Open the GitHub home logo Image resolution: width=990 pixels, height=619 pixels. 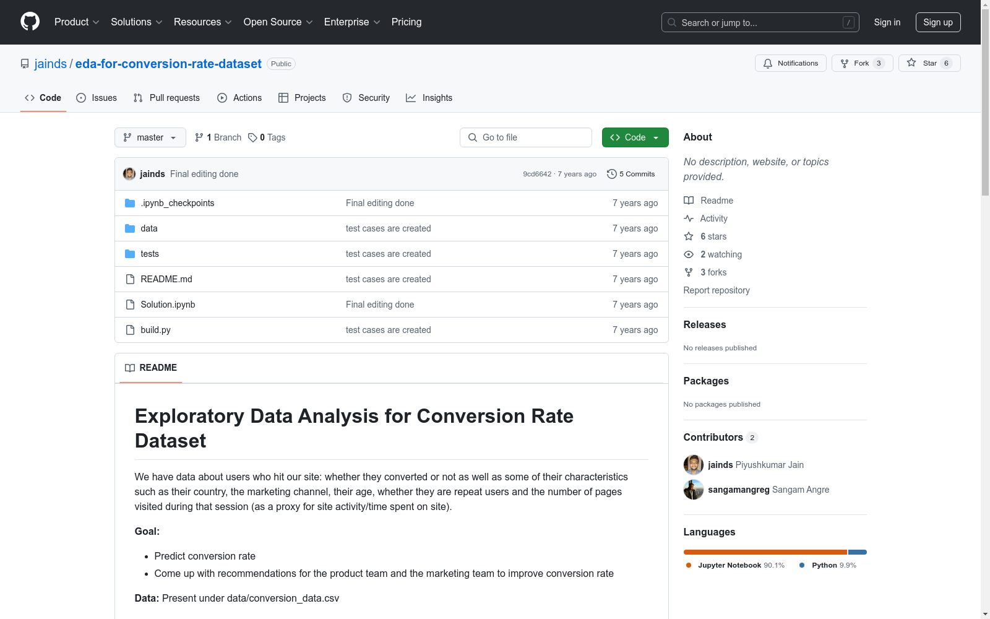click(30, 22)
